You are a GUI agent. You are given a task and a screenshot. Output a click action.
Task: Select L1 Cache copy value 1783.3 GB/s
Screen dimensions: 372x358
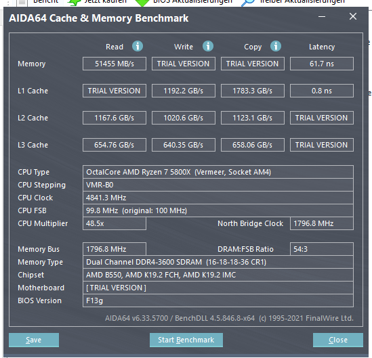(253, 91)
